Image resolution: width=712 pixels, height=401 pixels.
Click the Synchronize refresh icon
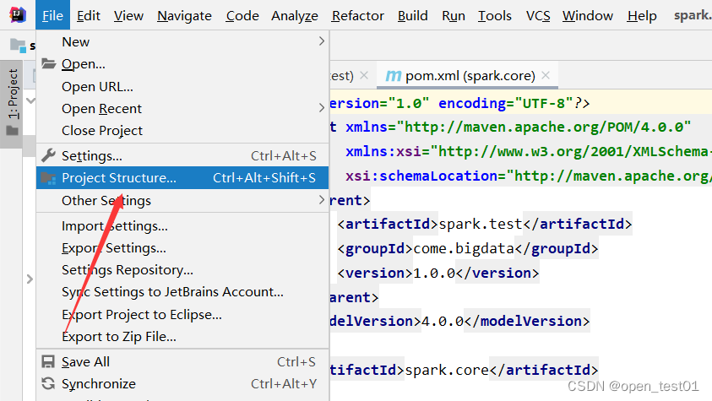(x=48, y=384)
